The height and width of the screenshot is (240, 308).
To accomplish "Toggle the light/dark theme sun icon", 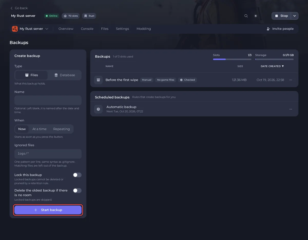I will [256, 16].
